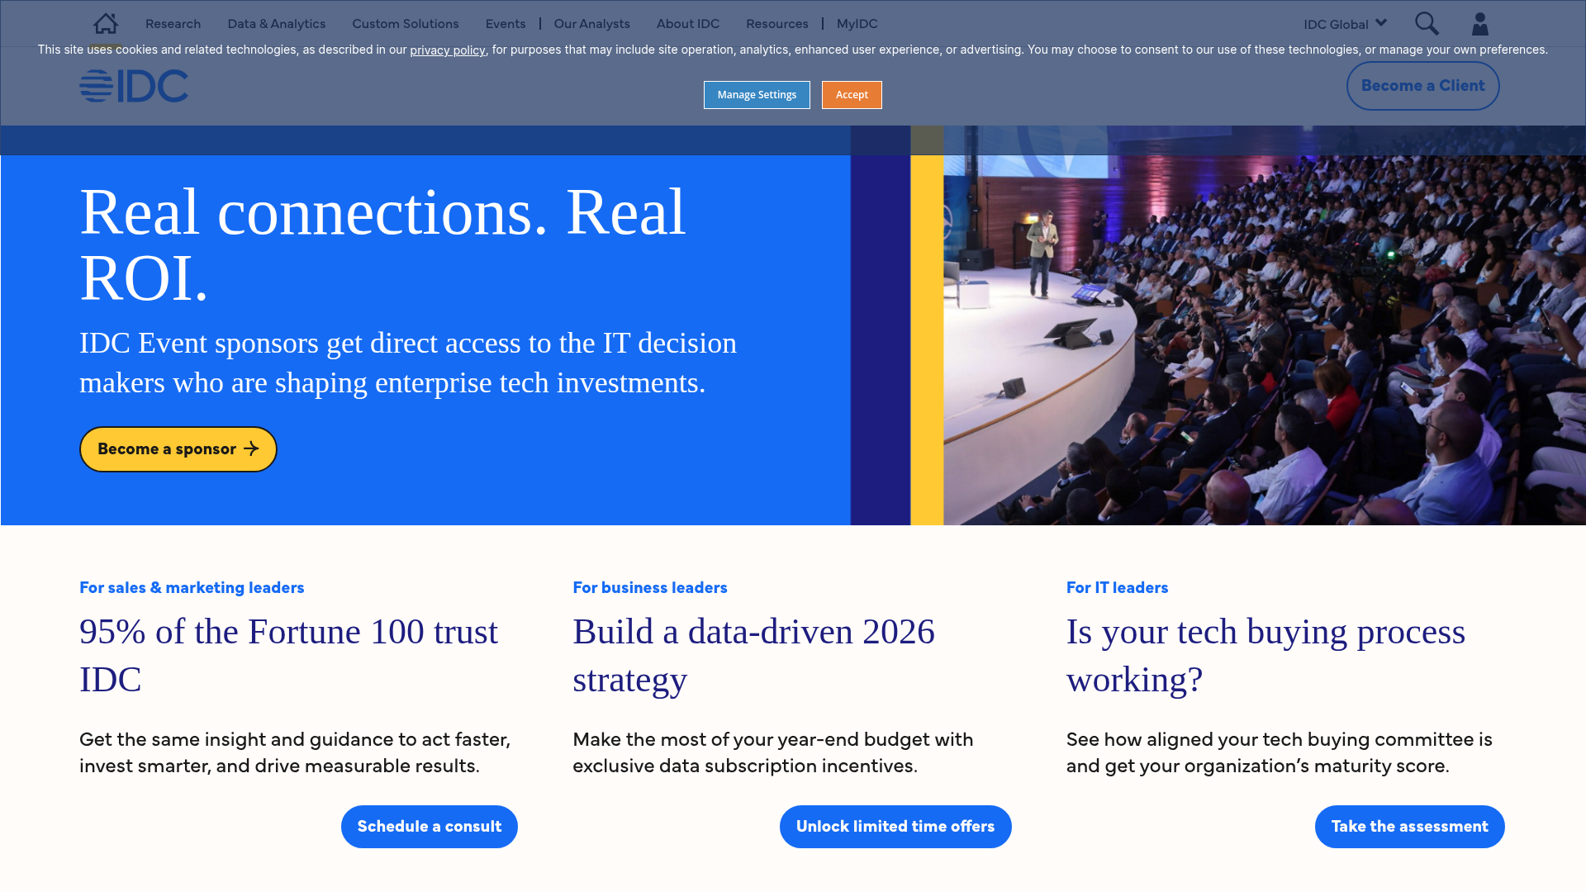The width and height of the screenshot is (1586, 892).
Task: Click the Resources navigation item
Action: [776, 23]
